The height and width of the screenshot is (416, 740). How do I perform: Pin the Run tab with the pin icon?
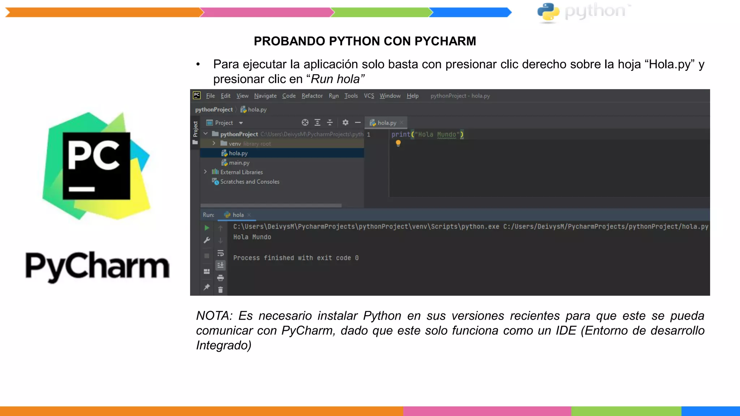point(207,287)
